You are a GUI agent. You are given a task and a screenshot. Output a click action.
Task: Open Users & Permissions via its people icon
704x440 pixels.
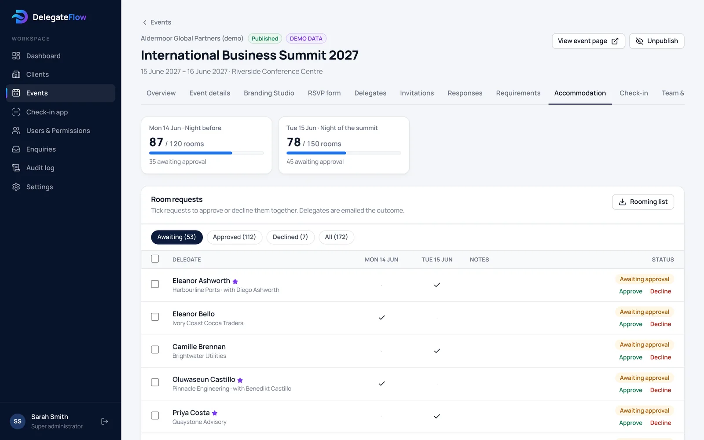coord(16,131)
